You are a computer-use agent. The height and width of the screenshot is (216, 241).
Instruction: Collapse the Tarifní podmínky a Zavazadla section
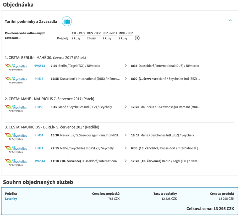pyautogui.click(x=230, y=20)
